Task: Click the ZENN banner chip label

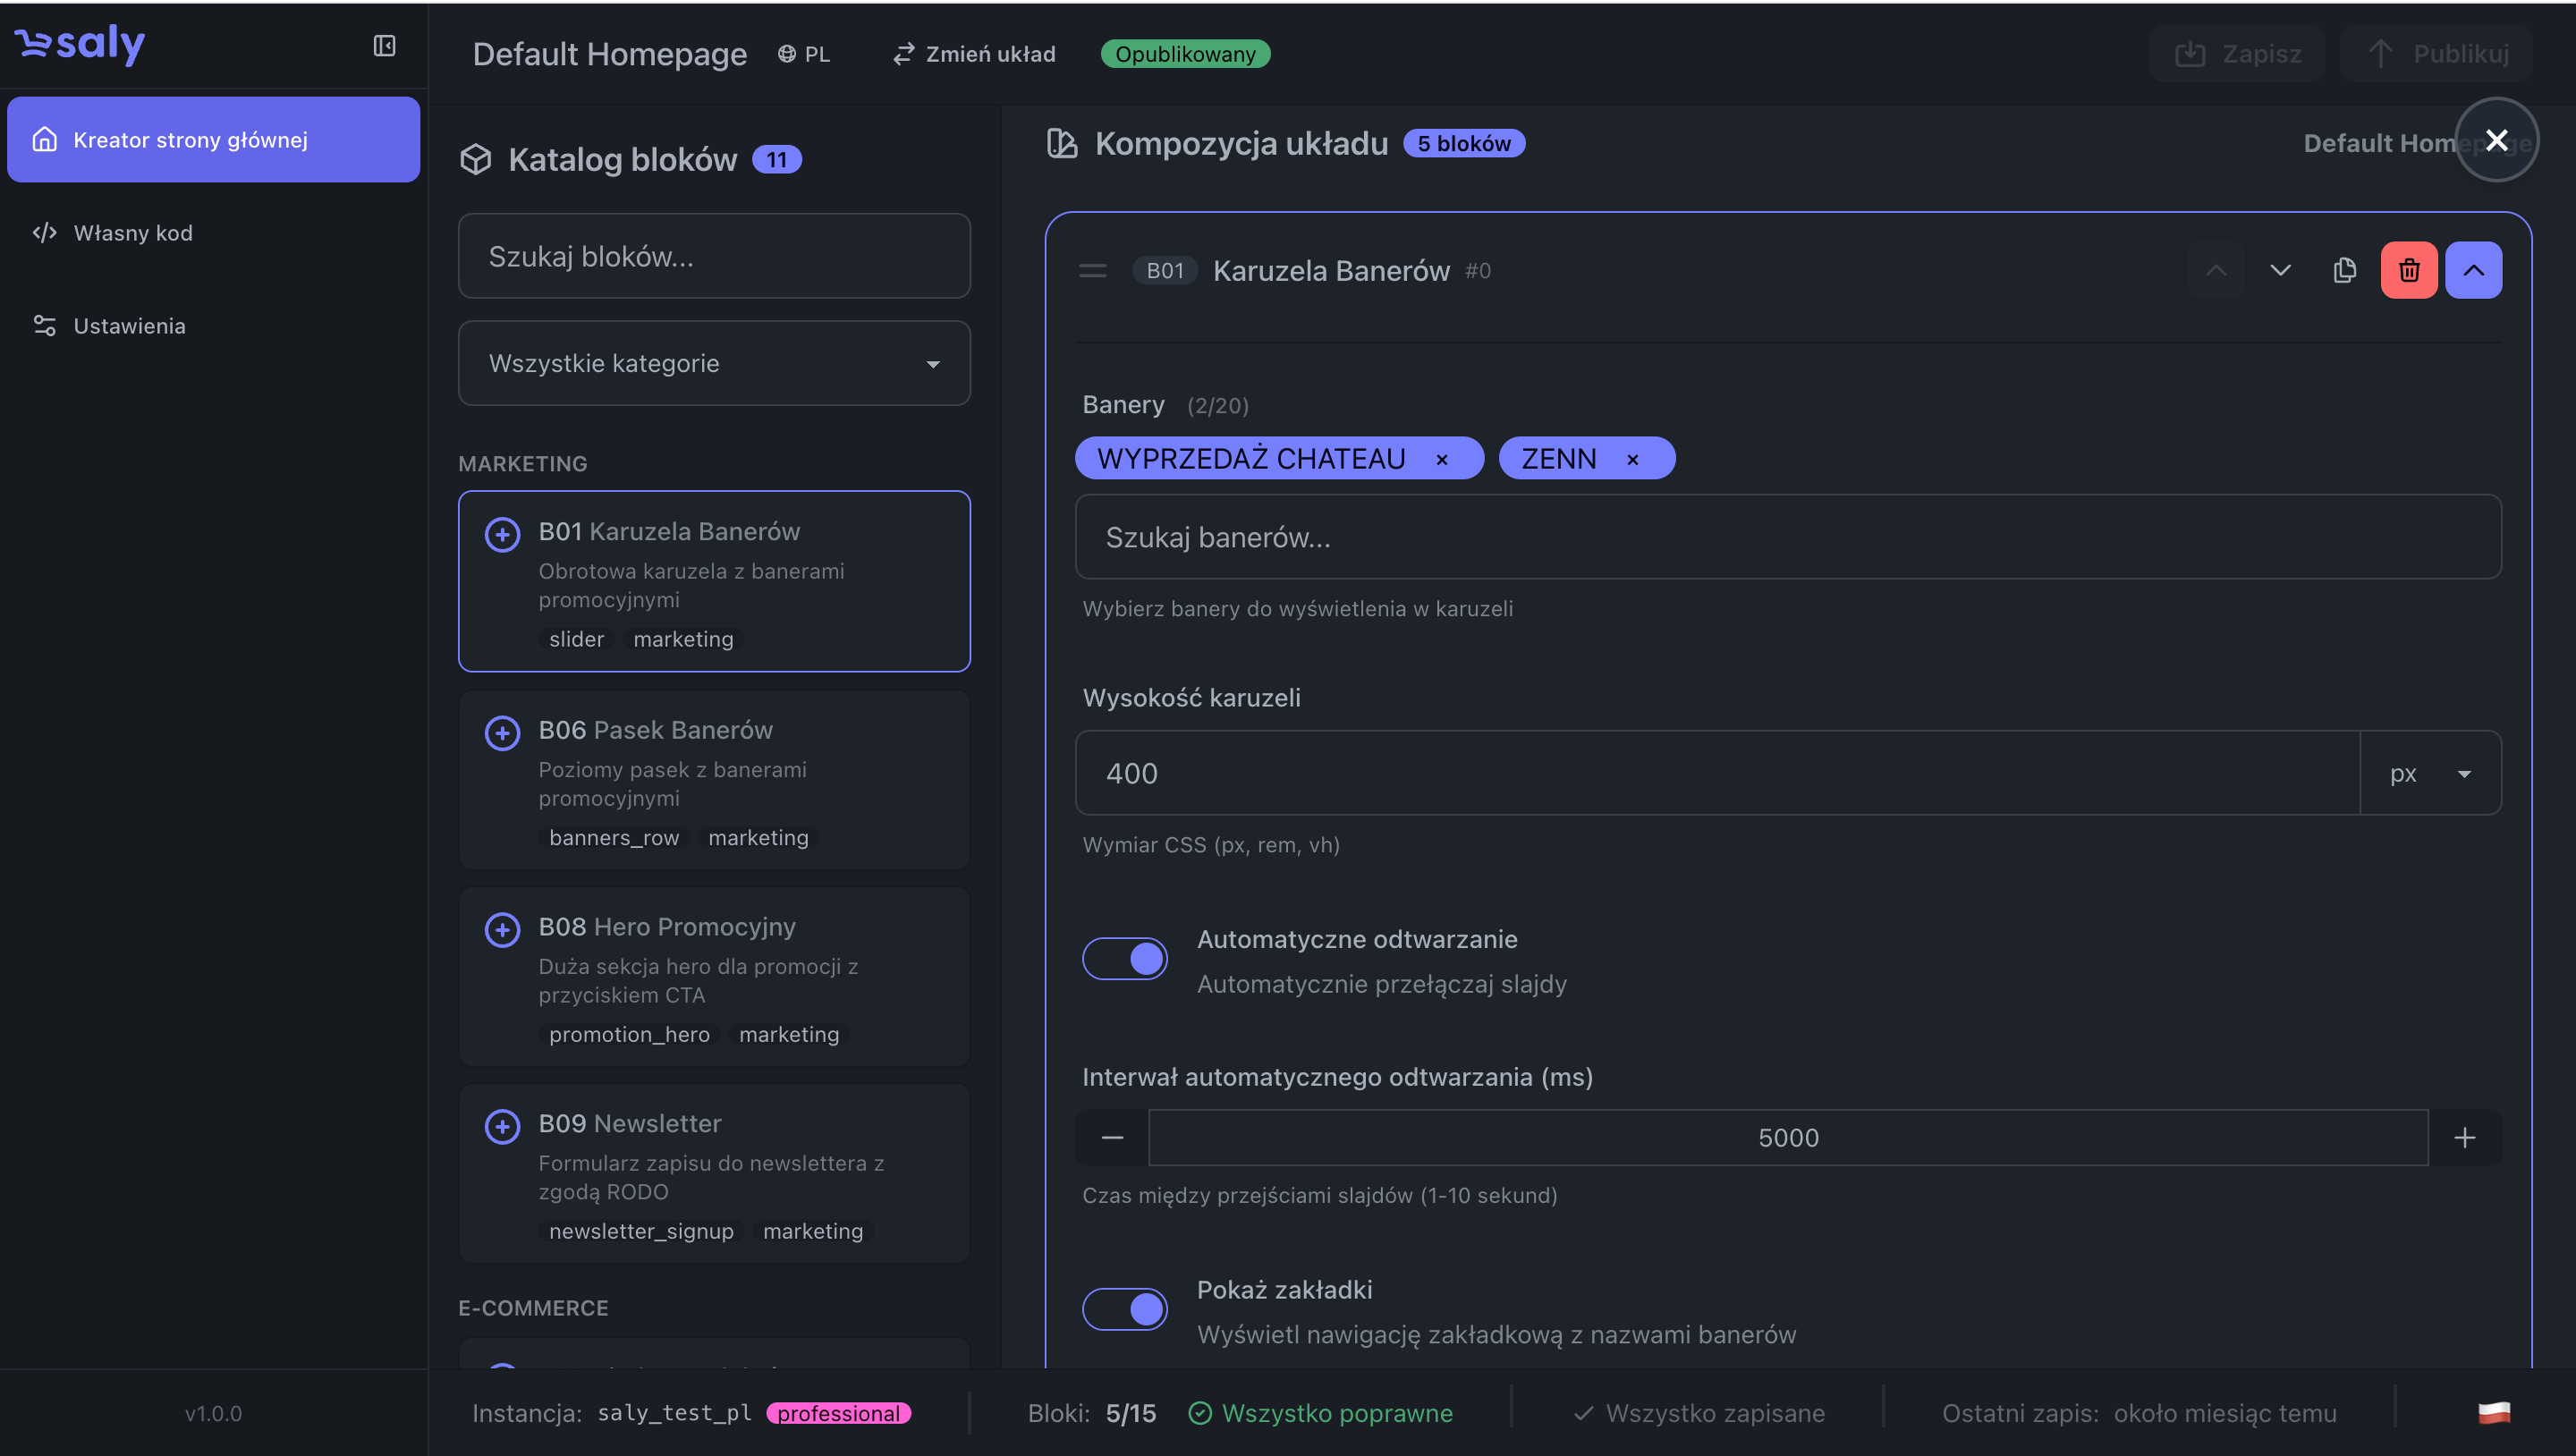Action: pyautogui.click(x=1559, y=459)
